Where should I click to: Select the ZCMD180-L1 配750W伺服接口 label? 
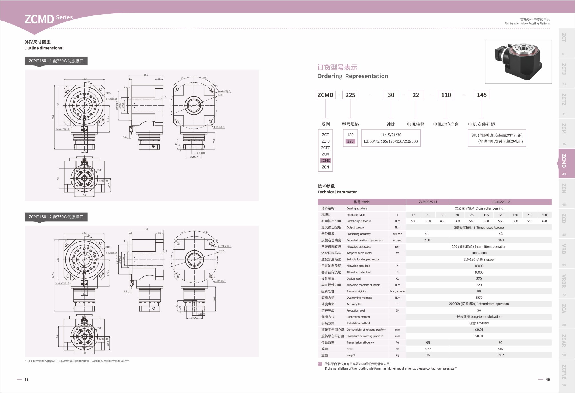(56, 61)
